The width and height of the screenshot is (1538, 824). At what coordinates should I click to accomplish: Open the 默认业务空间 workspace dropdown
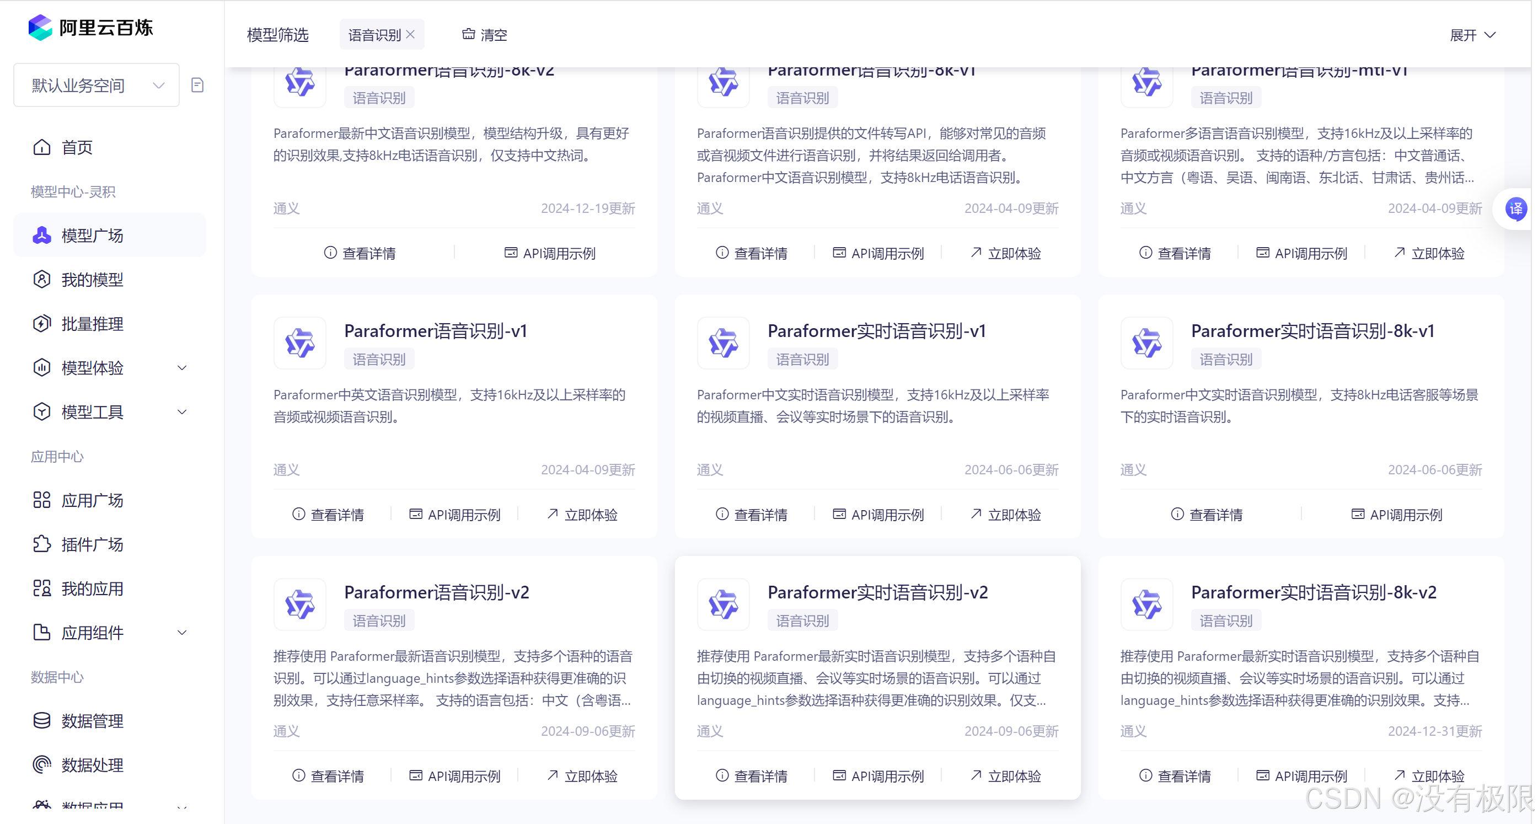[97, 85]
